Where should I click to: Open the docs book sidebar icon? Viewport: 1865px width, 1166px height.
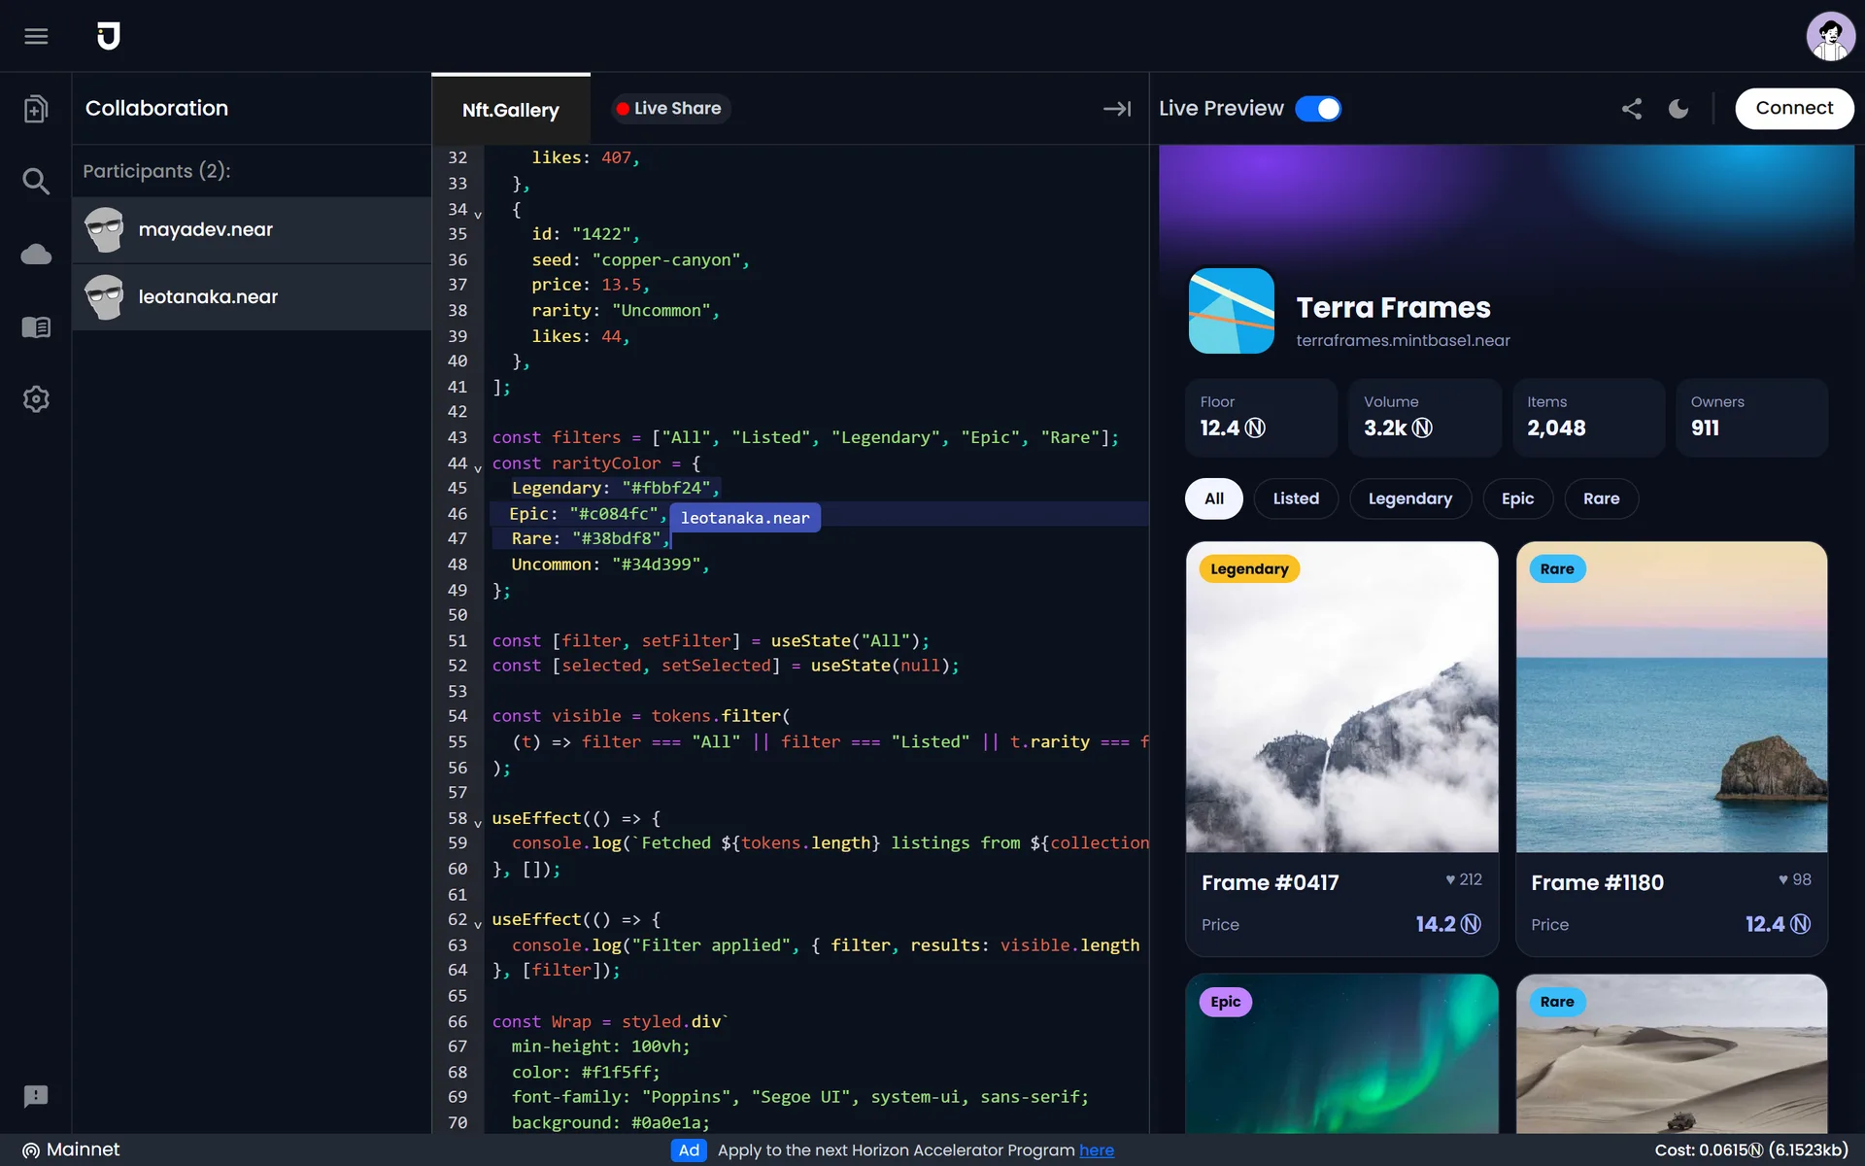tap(36, 326)
